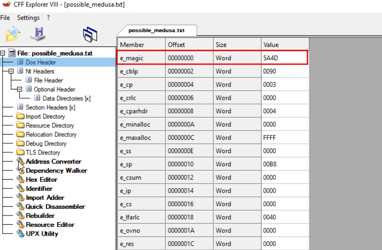
Task: Select the Dependency Walker tool
Action: click(56, 170)
